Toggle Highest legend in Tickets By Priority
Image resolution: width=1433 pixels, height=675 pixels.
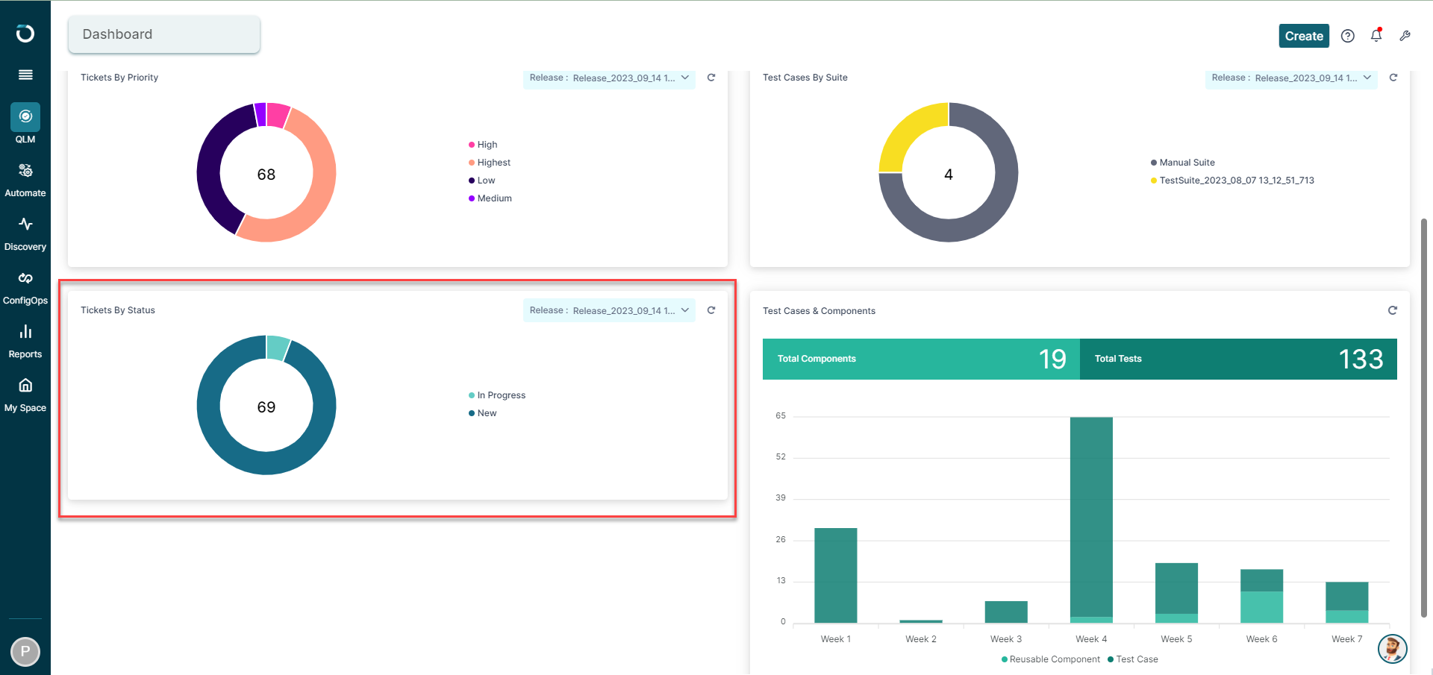pos(490,163)
